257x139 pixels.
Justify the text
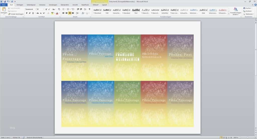(x=73, y=13)
